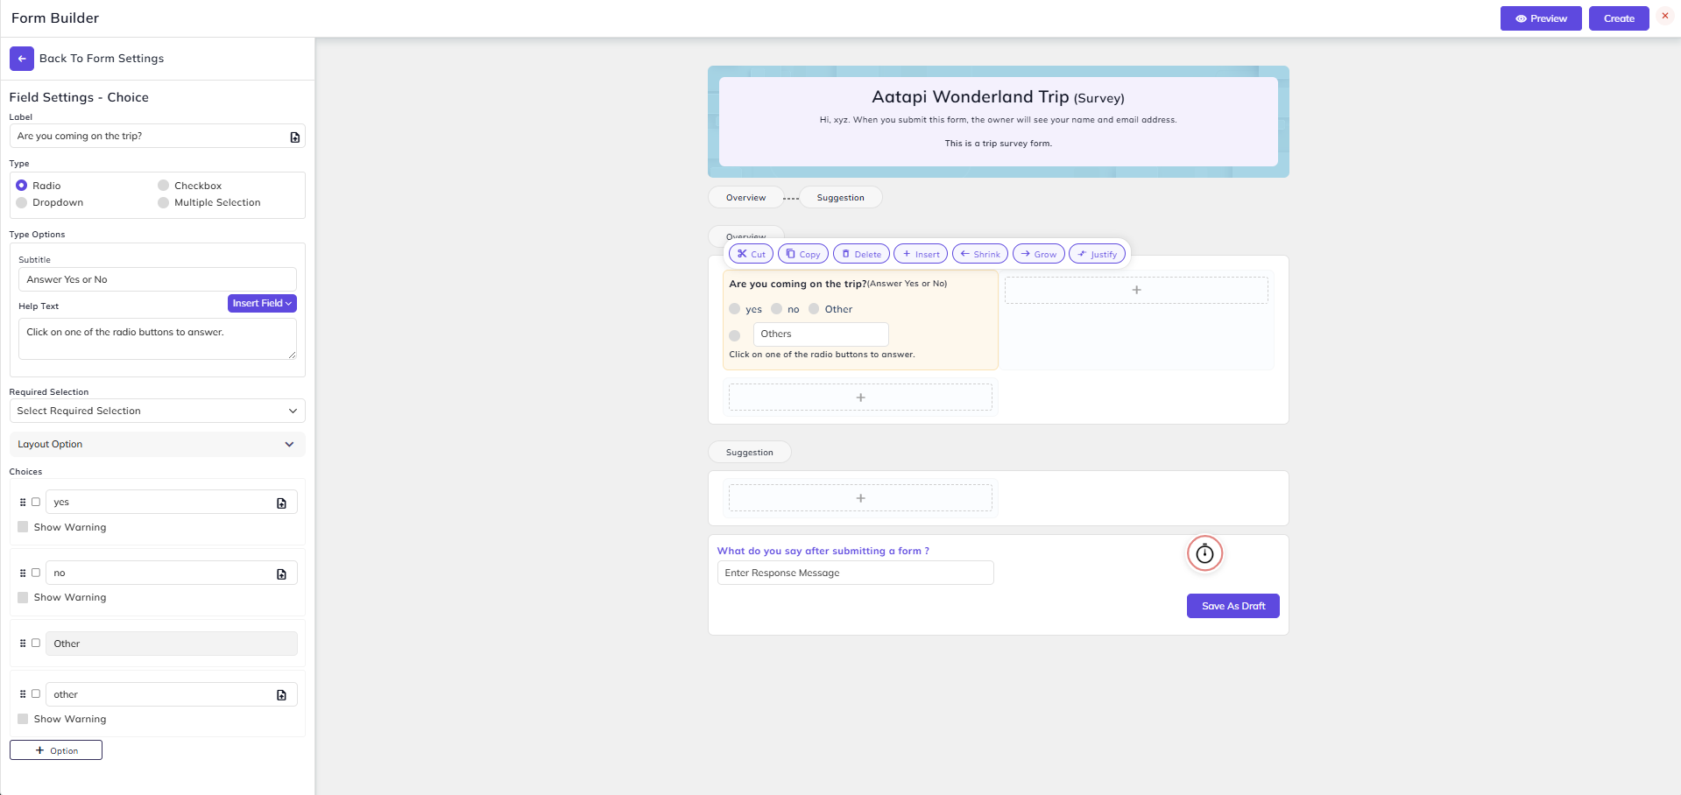Expand the Layout Option section

click(x=158, y=444)
